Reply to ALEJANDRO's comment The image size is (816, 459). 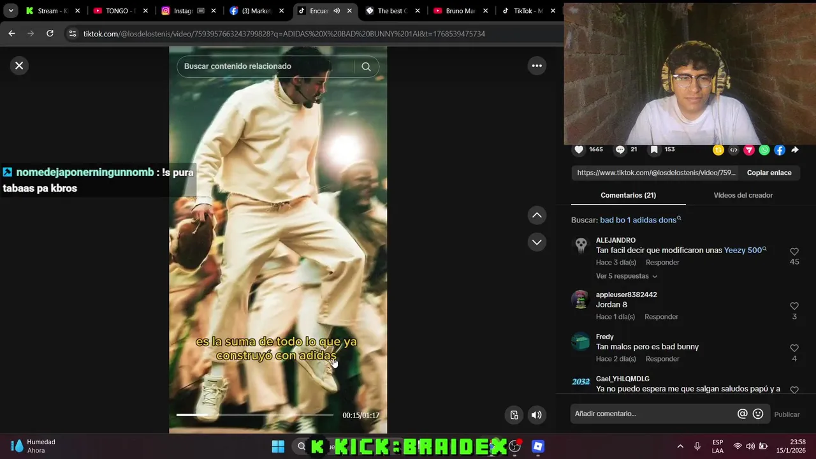tap(662, 263)
